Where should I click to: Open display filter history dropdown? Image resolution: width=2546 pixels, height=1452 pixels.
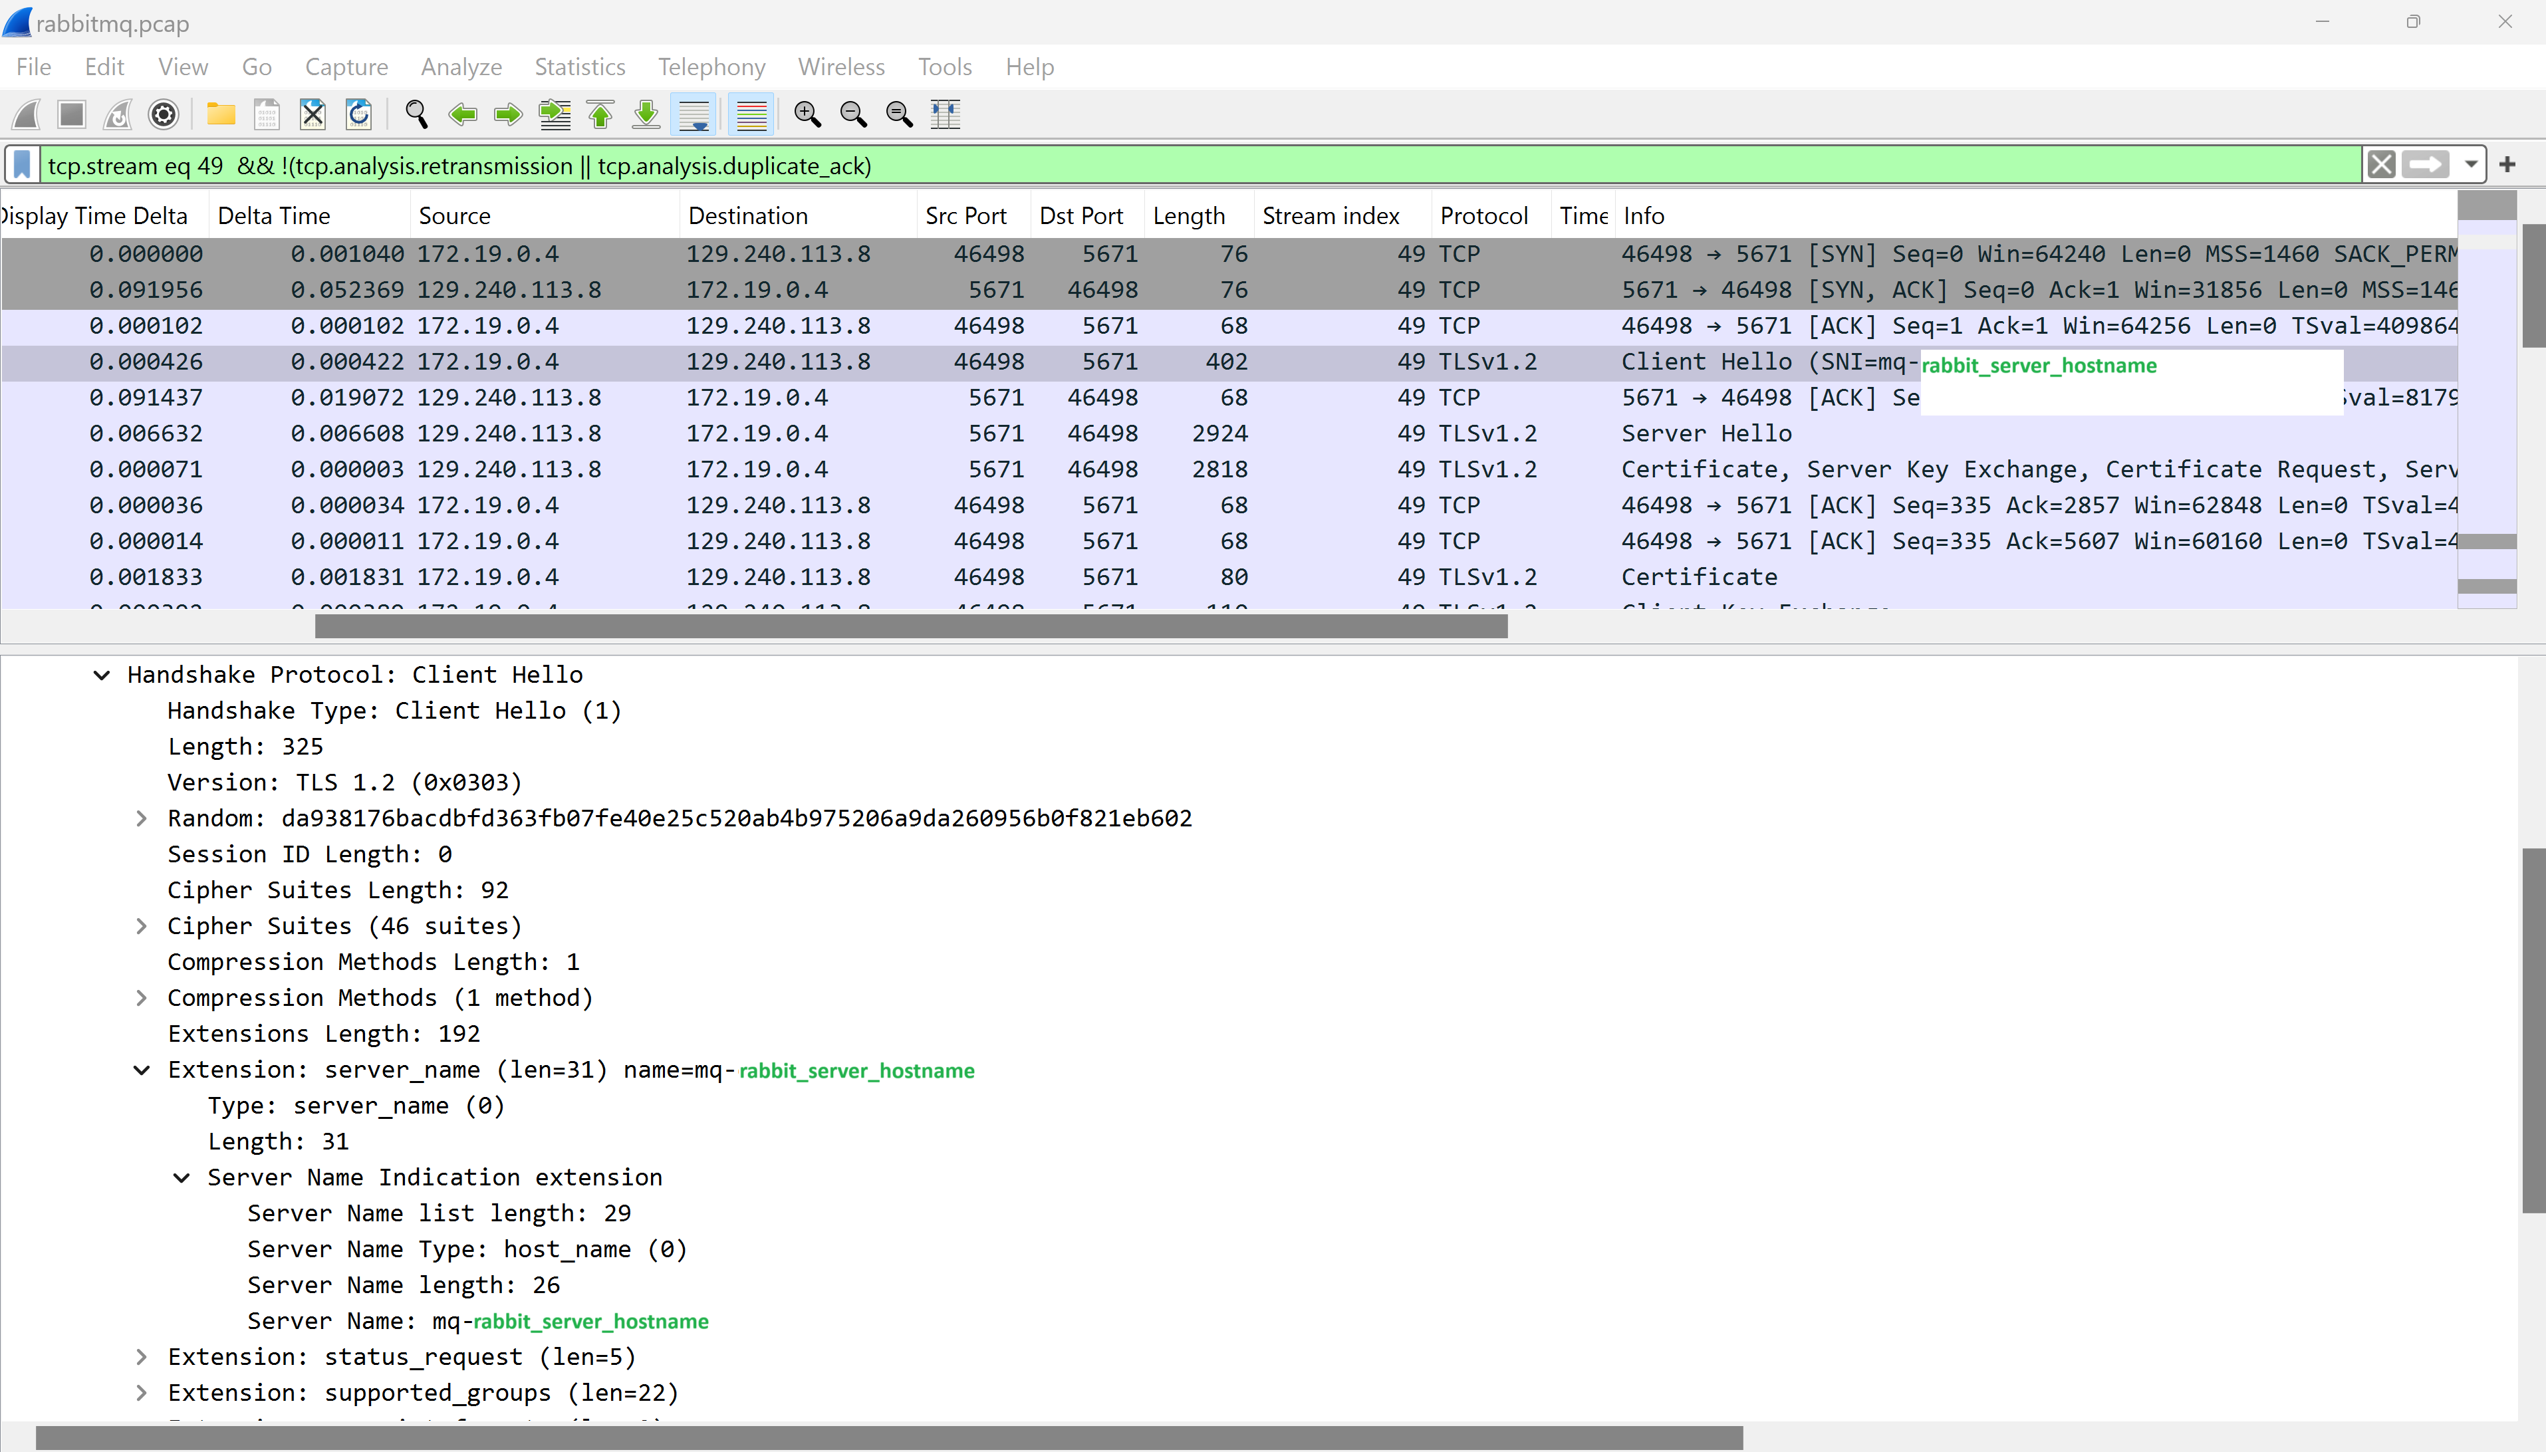(x=2470, y=165)
